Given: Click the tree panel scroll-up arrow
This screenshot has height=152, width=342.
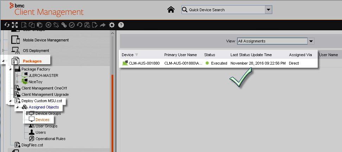Looking at the screenshot, I should 113,33.
